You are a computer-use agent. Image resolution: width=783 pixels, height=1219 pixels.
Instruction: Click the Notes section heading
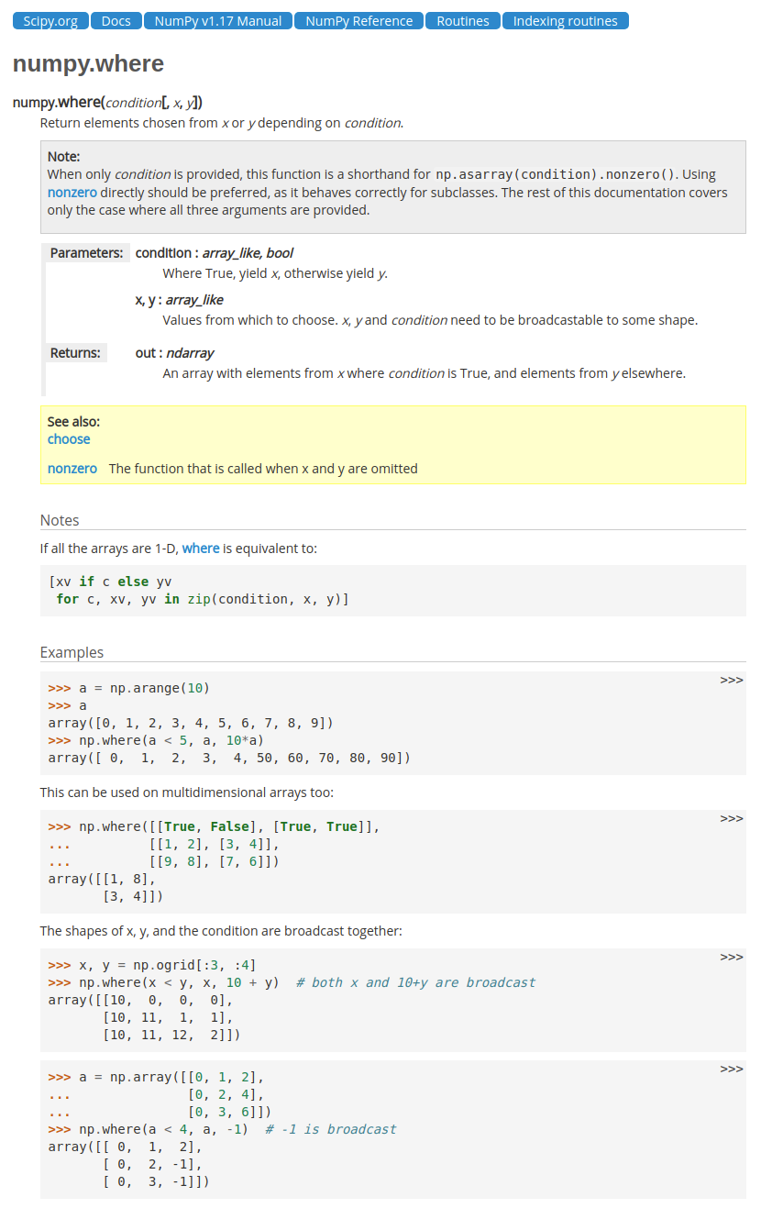coord(60,520)
